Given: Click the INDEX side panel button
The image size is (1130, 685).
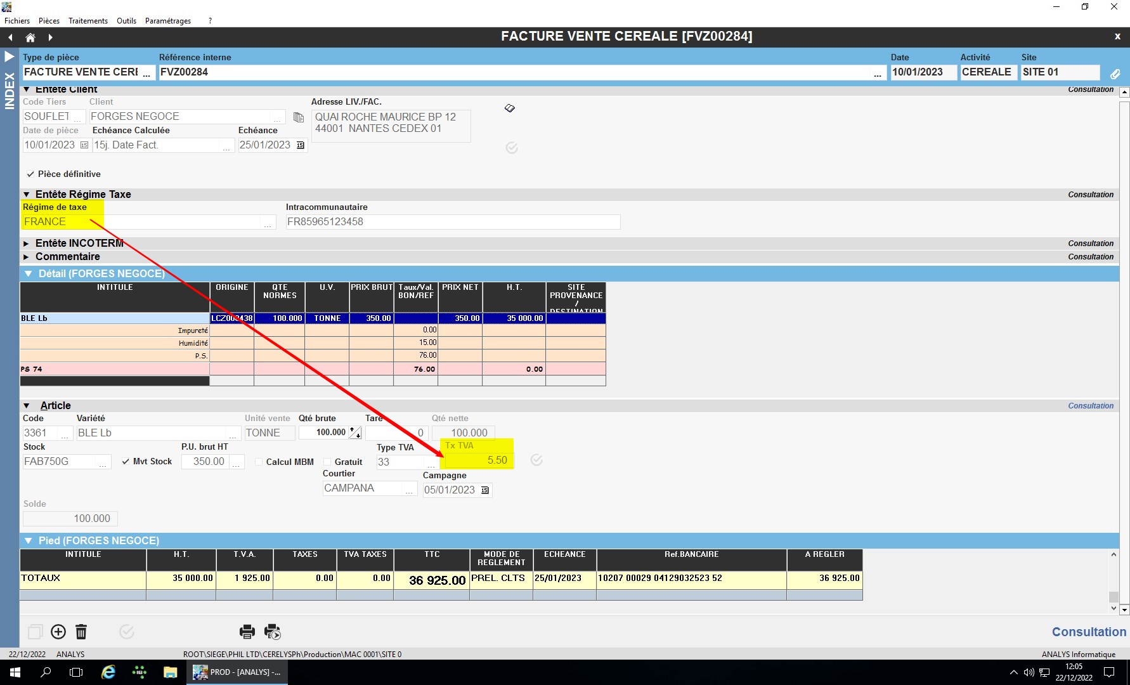Looking at the screenshot, I should [x=10, y=90].
